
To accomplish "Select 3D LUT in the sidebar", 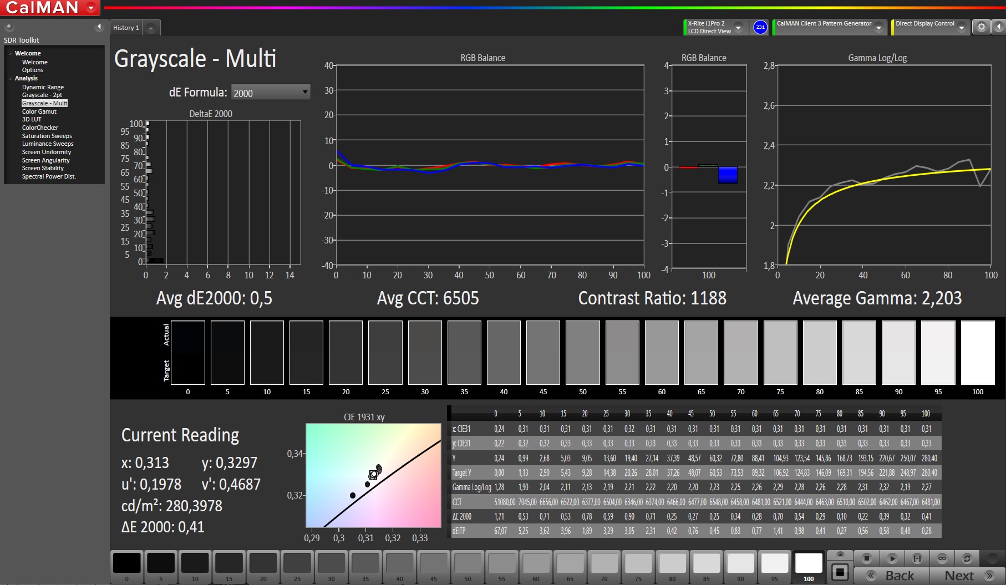I will click(32, 119).
